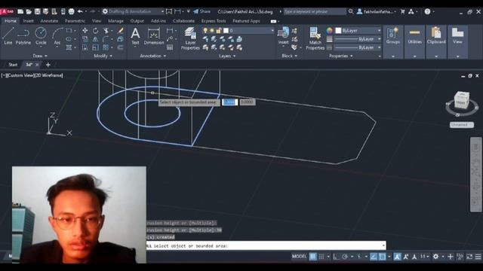Open the Dimension tool
Viewport: 483px width, 271px height.
tap(153, 36)
